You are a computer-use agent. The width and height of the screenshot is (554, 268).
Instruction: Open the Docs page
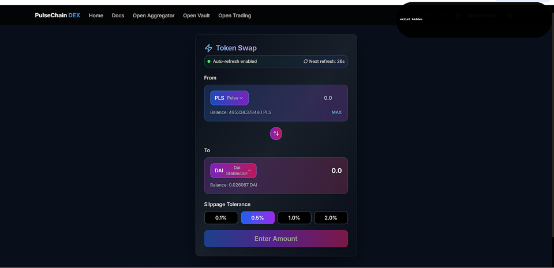[x=118, y=16]
